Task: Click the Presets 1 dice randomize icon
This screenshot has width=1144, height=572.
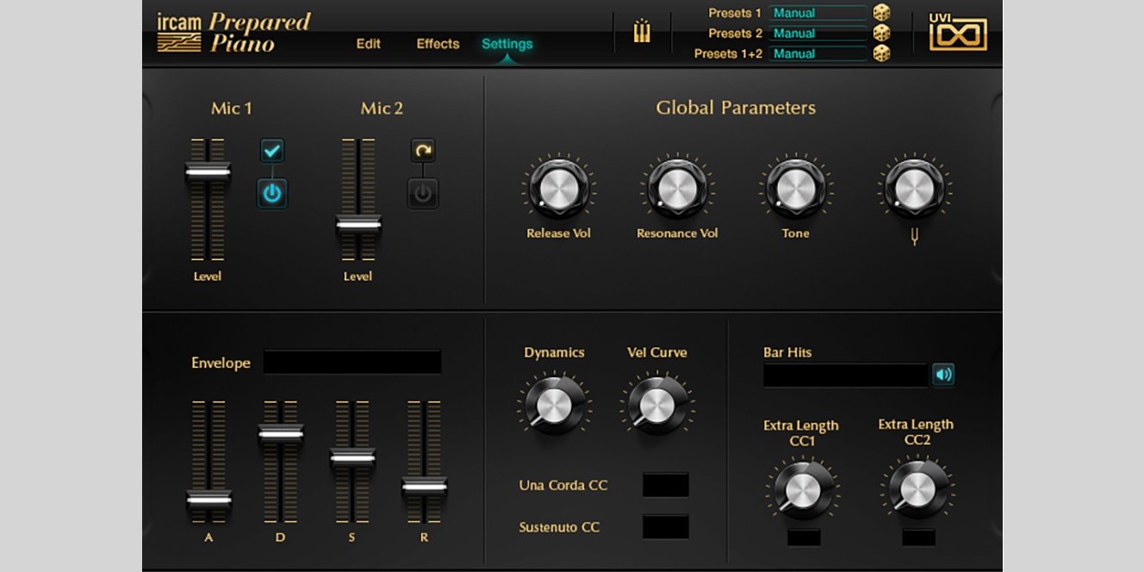Action: pos(881,13)
